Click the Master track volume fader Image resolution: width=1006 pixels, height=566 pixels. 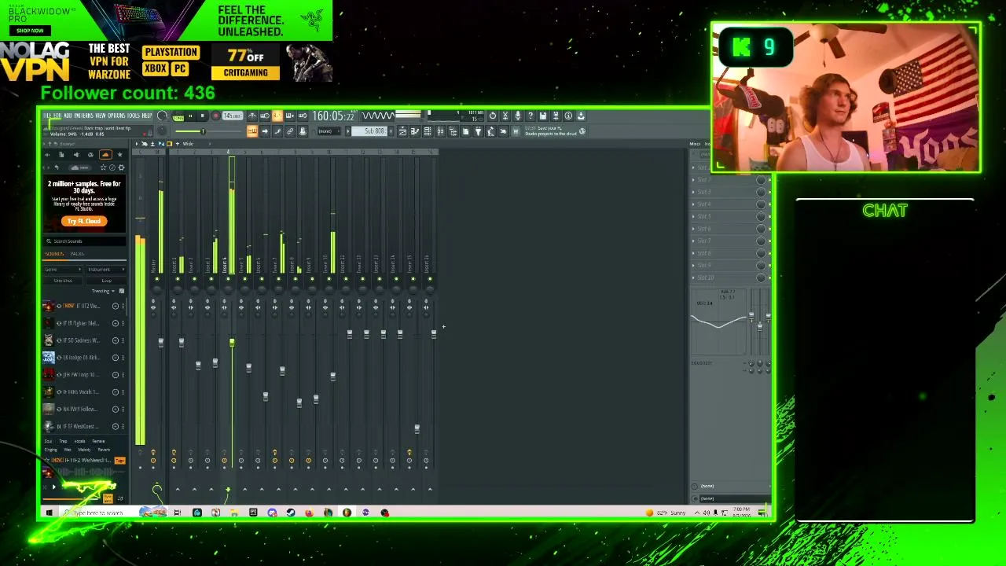click(x=160, y=342)
